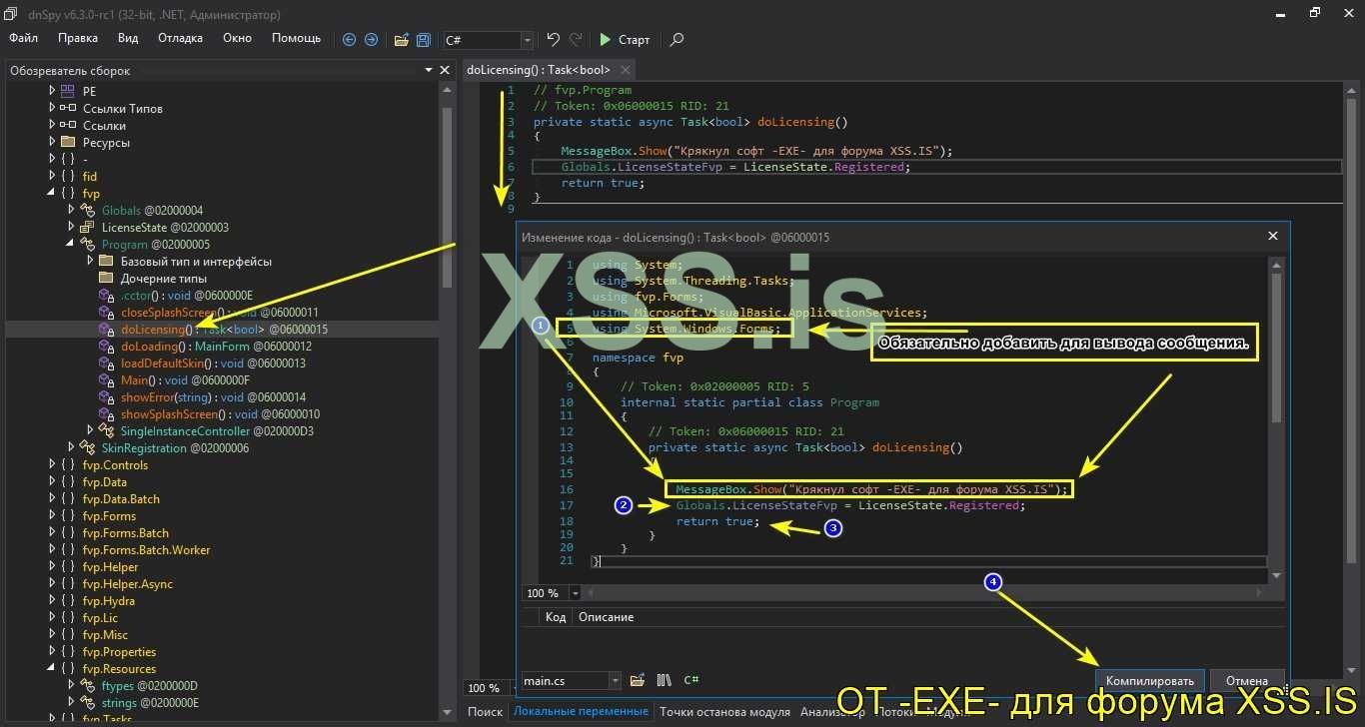Viewport: 1365px width, 727px height.
Task: Open the Отладка menu
Action: tap(180, 38)
